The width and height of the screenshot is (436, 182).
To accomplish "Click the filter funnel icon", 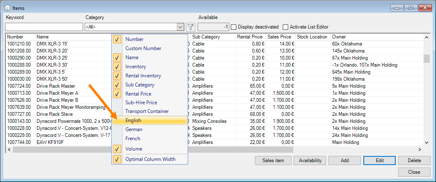I will click(x=191, y=27).
